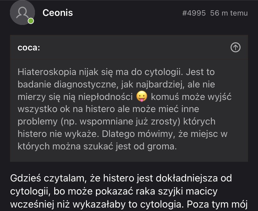The image size is (258, 211).
Task: Jump to coca's original post arrow
Action: tap(235, 47)
